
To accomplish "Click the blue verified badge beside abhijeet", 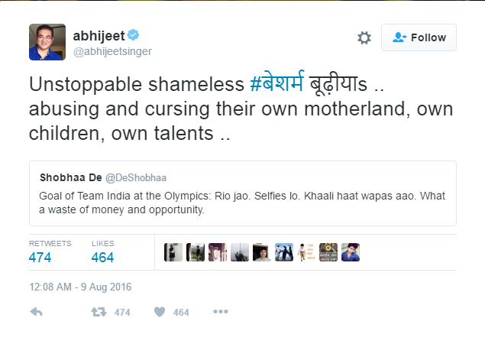I will [132, 35].
